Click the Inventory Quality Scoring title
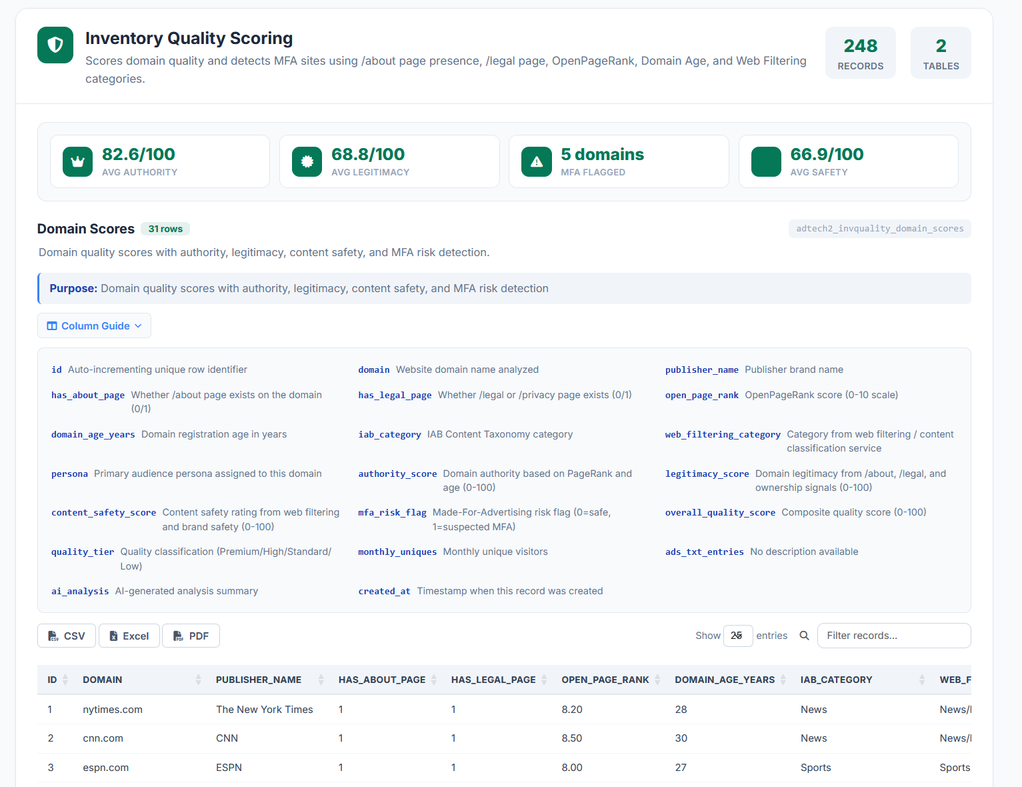The width and height of the screenshot is (1022, 787). [x=189, y=38]
